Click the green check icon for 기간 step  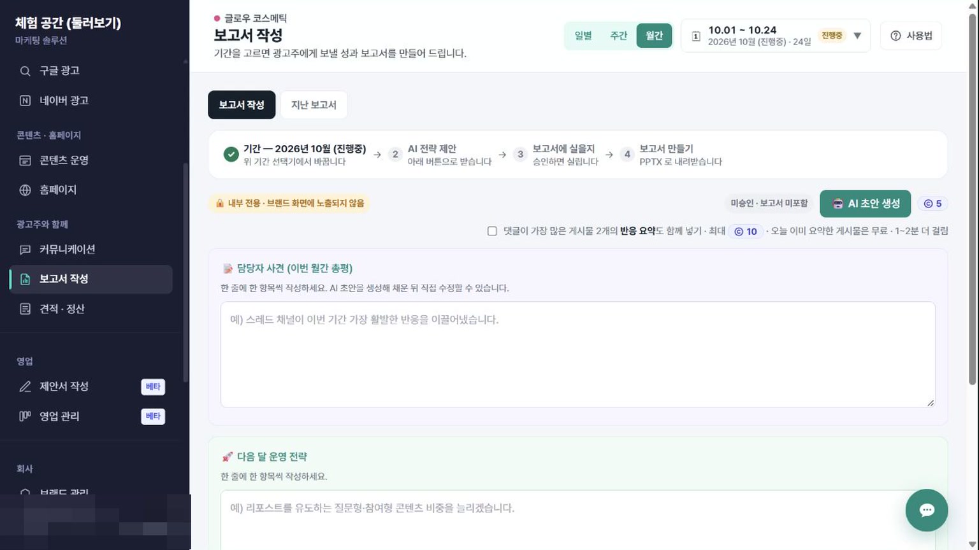tap(231, 155)
